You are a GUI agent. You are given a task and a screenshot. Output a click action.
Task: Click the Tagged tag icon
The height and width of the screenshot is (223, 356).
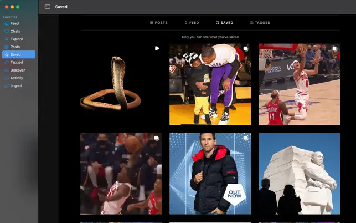coord(7,62)
